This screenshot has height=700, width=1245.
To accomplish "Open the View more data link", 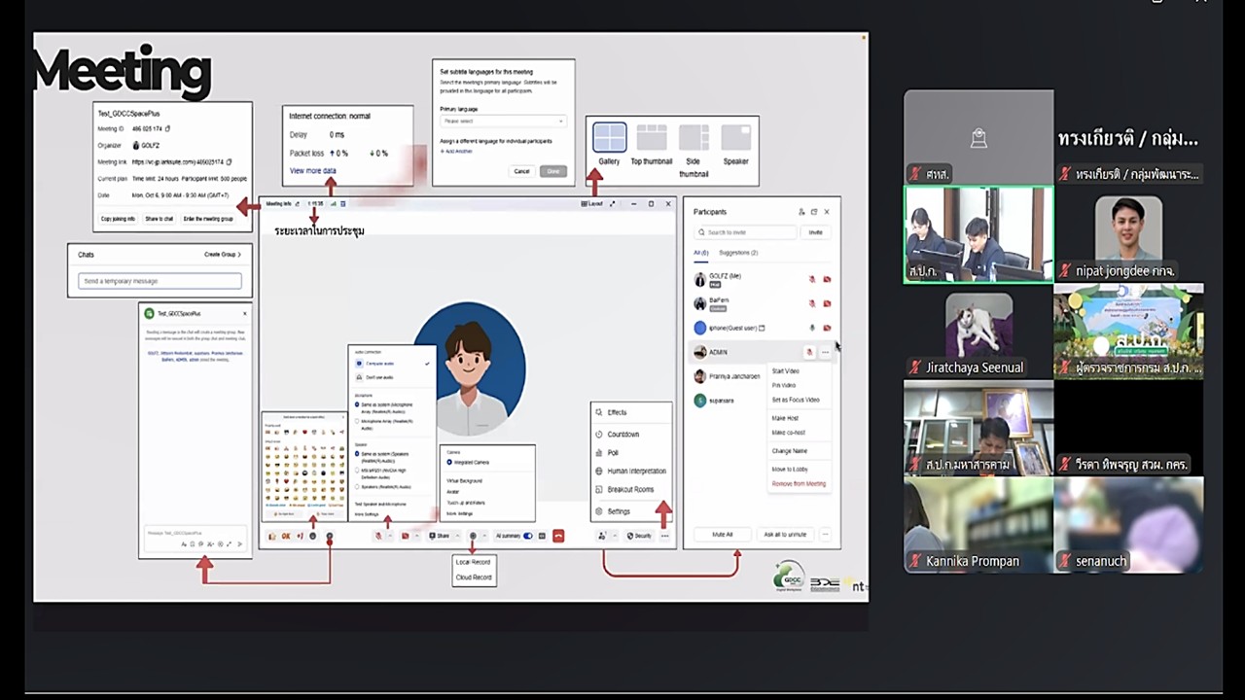I will tap(313, 170).
